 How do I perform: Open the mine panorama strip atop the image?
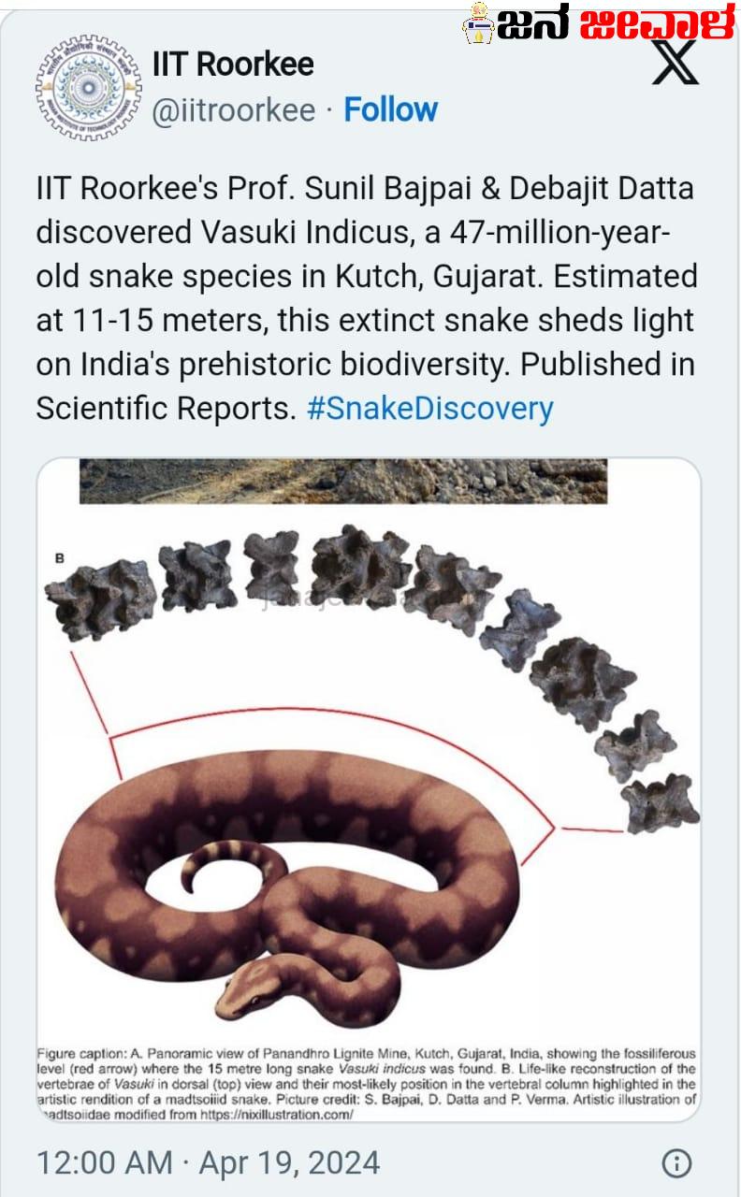point(342,482)
